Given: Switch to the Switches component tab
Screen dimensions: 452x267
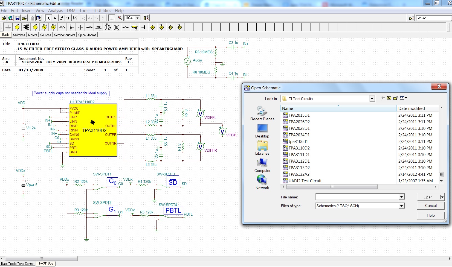Looking at the screenshot, I should (19, 35).
